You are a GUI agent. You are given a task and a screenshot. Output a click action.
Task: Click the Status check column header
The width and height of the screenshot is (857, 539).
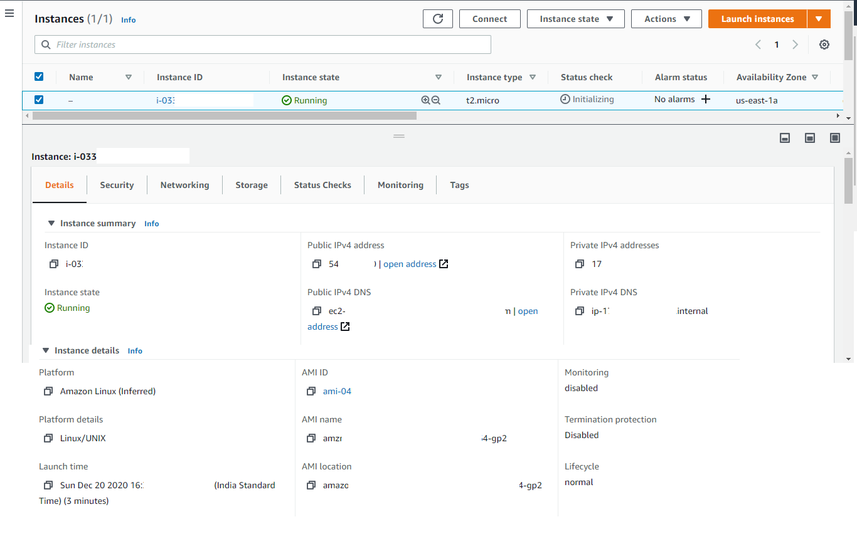[587, 77]
